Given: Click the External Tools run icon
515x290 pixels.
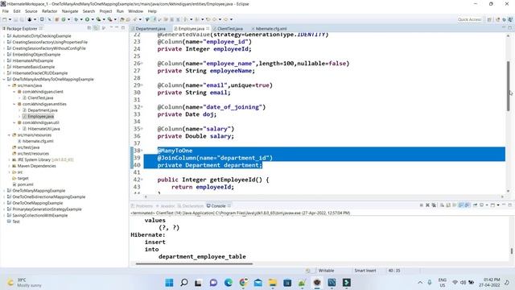Looking at the screenshot, I should (x=109, y=19).
